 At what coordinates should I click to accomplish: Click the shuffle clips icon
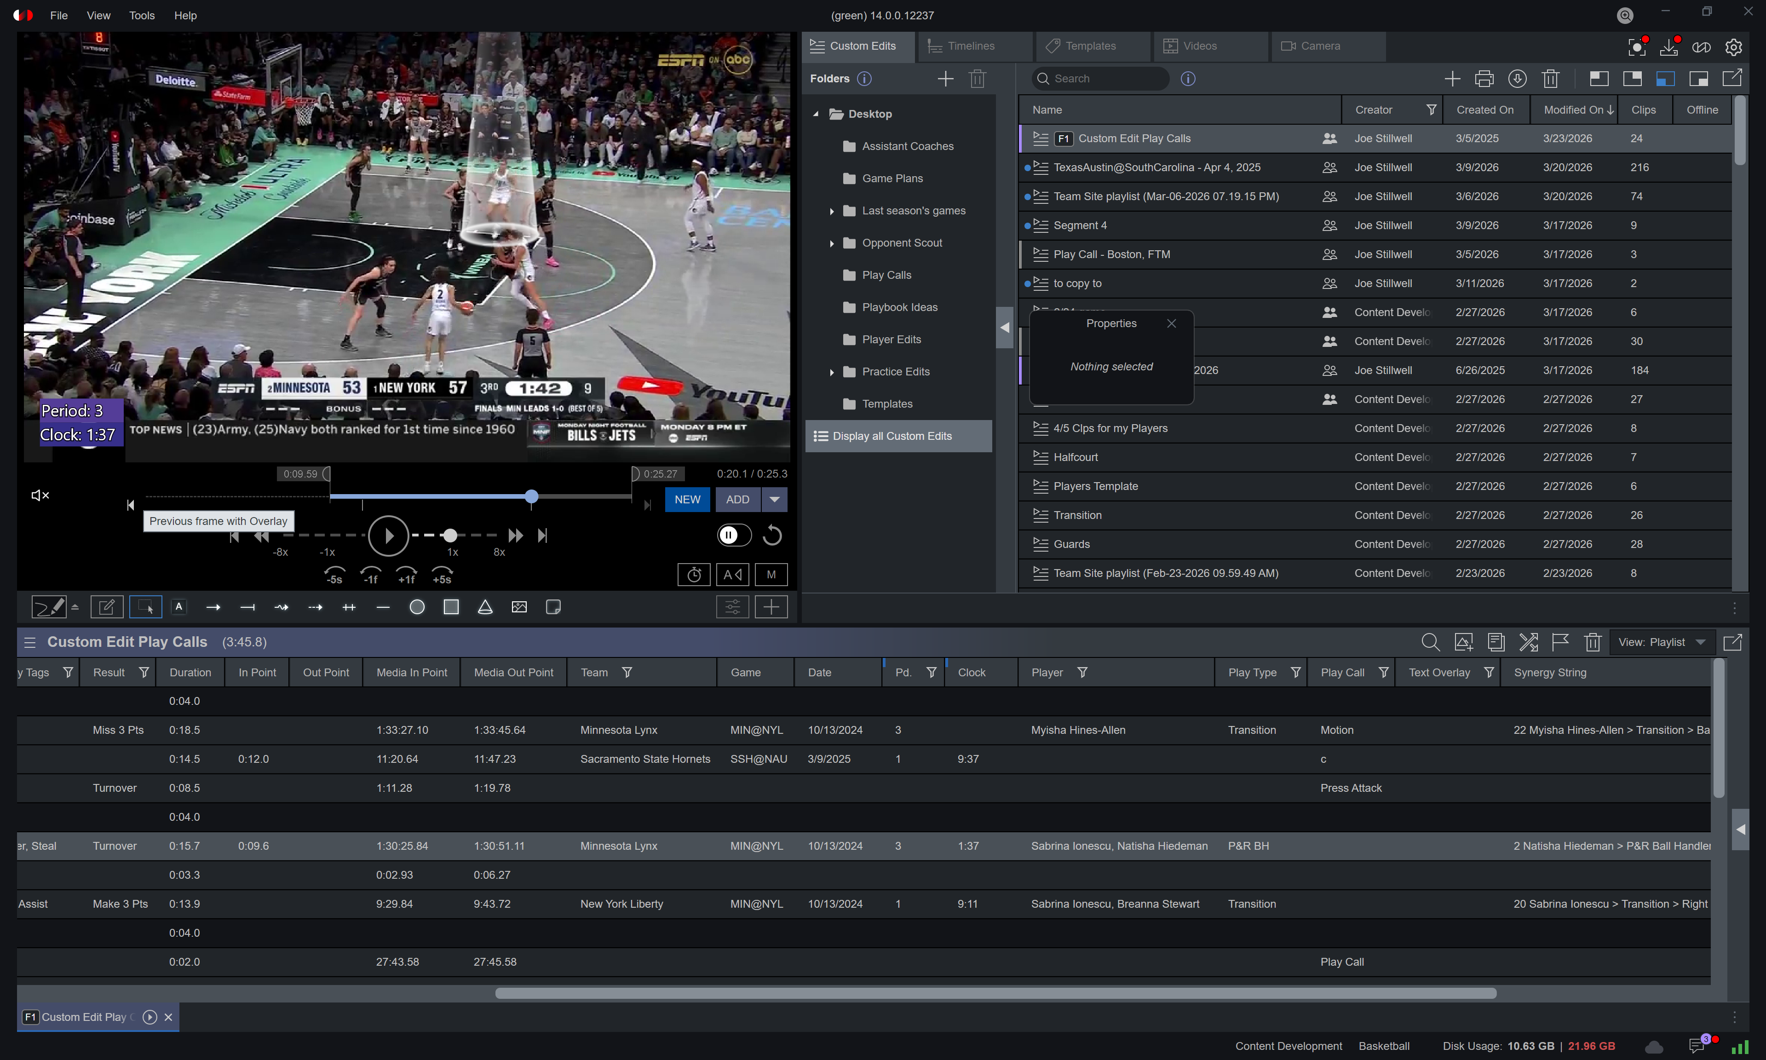tap(1528, 642)
